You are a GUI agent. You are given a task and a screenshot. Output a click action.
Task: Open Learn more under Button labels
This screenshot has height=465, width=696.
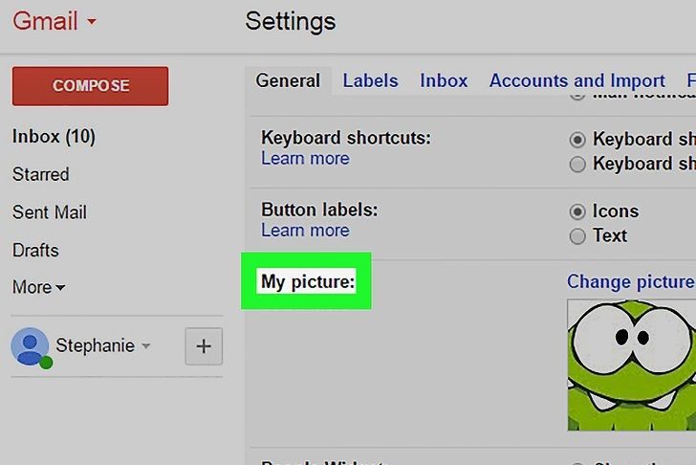coord(305,231)
